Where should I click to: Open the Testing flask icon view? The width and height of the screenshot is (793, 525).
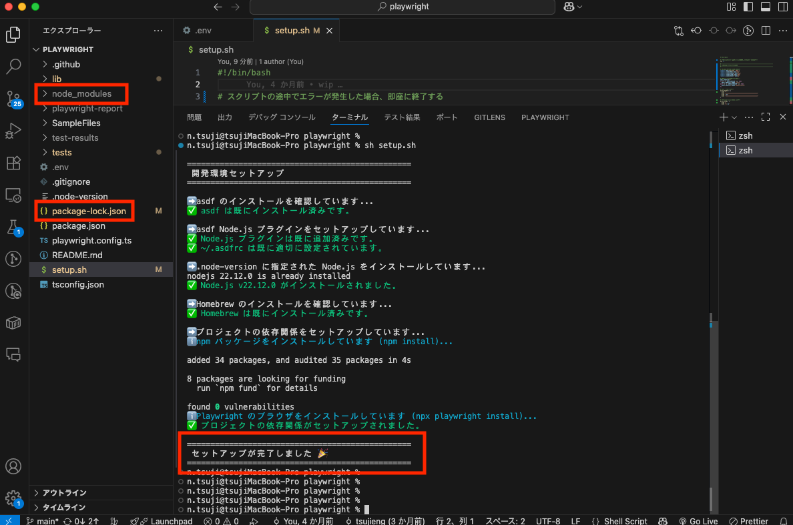pos(13,227)
